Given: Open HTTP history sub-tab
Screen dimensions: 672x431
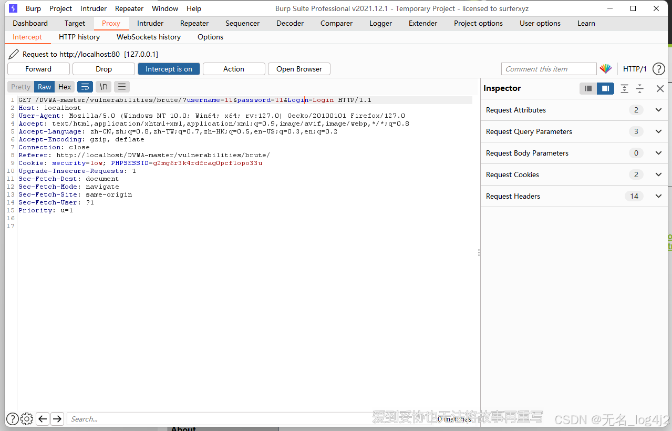Looking at the screenshot, I should 79,37.
